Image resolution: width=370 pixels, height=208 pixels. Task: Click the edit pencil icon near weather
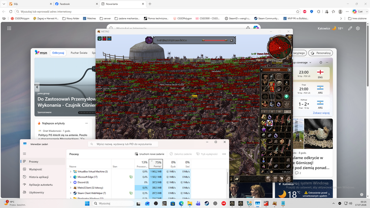click(350, 28)
